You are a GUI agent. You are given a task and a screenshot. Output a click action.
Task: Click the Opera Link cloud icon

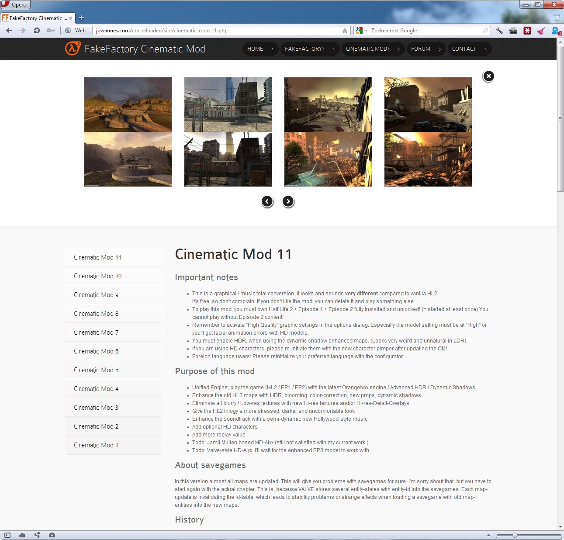point(22,535)
